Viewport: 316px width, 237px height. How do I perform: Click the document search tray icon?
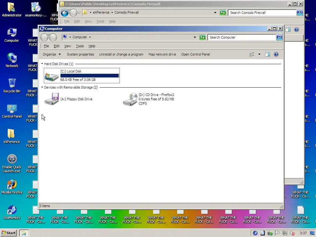tap(262, 233)
